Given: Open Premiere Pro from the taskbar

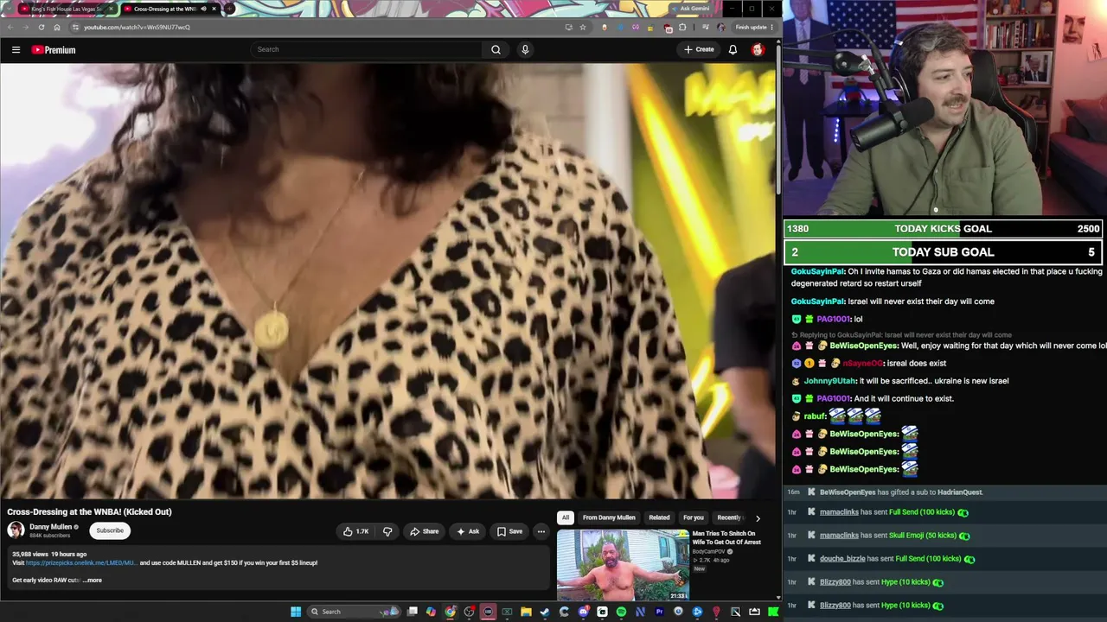Looking at the screenshot, I should point(659,612).
